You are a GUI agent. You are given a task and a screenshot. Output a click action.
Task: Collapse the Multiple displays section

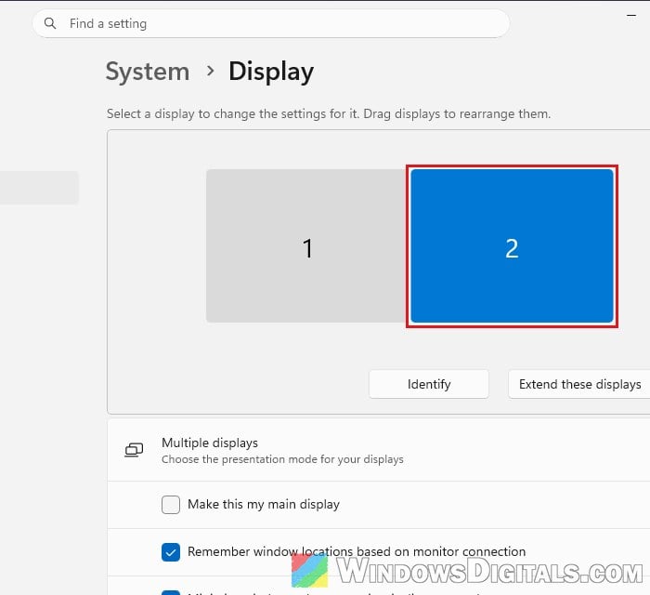pyautogui.click(x=379, y=450)
